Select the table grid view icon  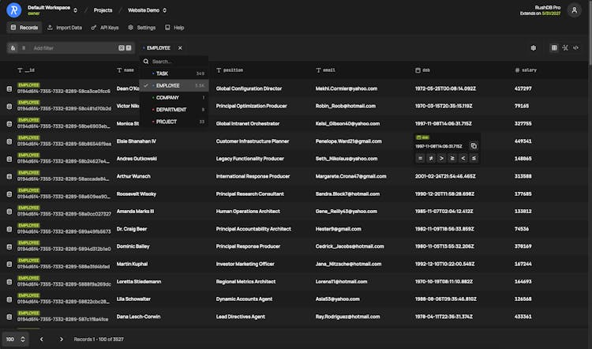554,47
